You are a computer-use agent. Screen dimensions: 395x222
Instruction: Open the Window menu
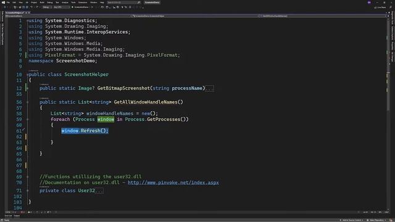click(x=94, y=2)
